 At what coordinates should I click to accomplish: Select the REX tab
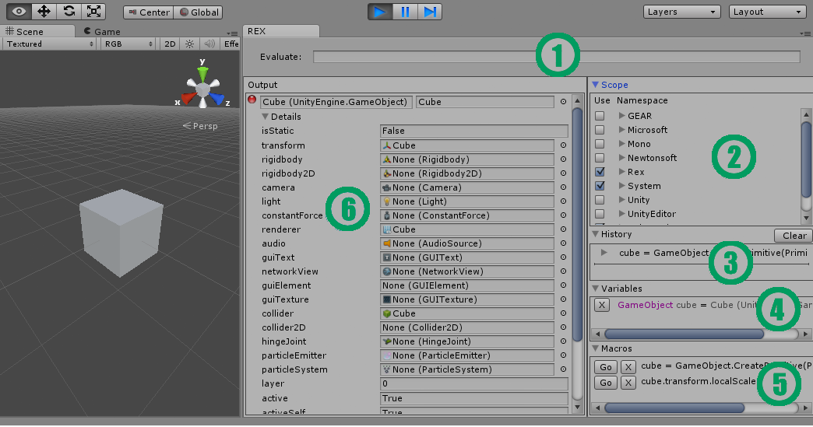click(x=281, y=31)
